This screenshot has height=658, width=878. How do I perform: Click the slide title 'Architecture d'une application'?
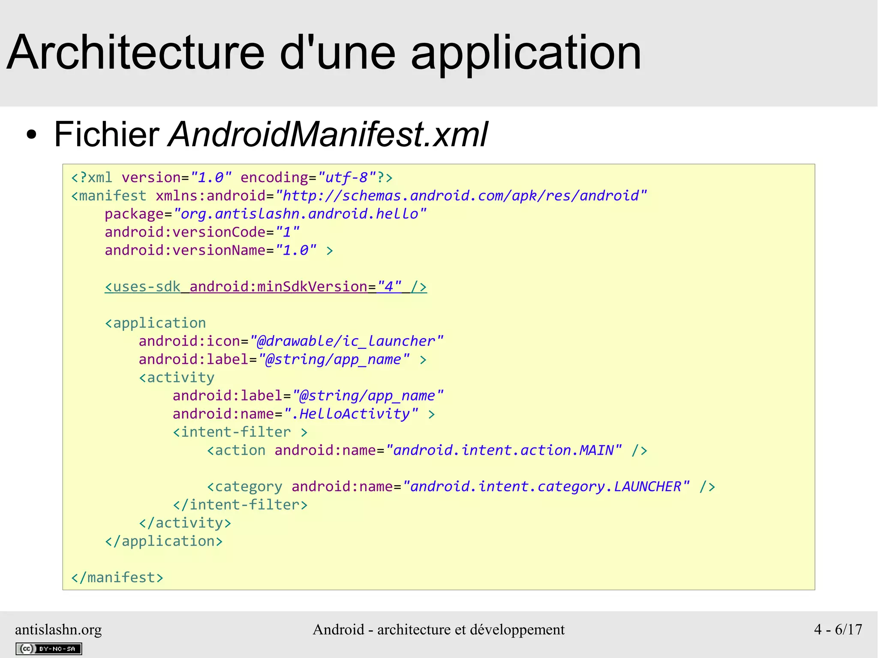(x=324, y=53)
